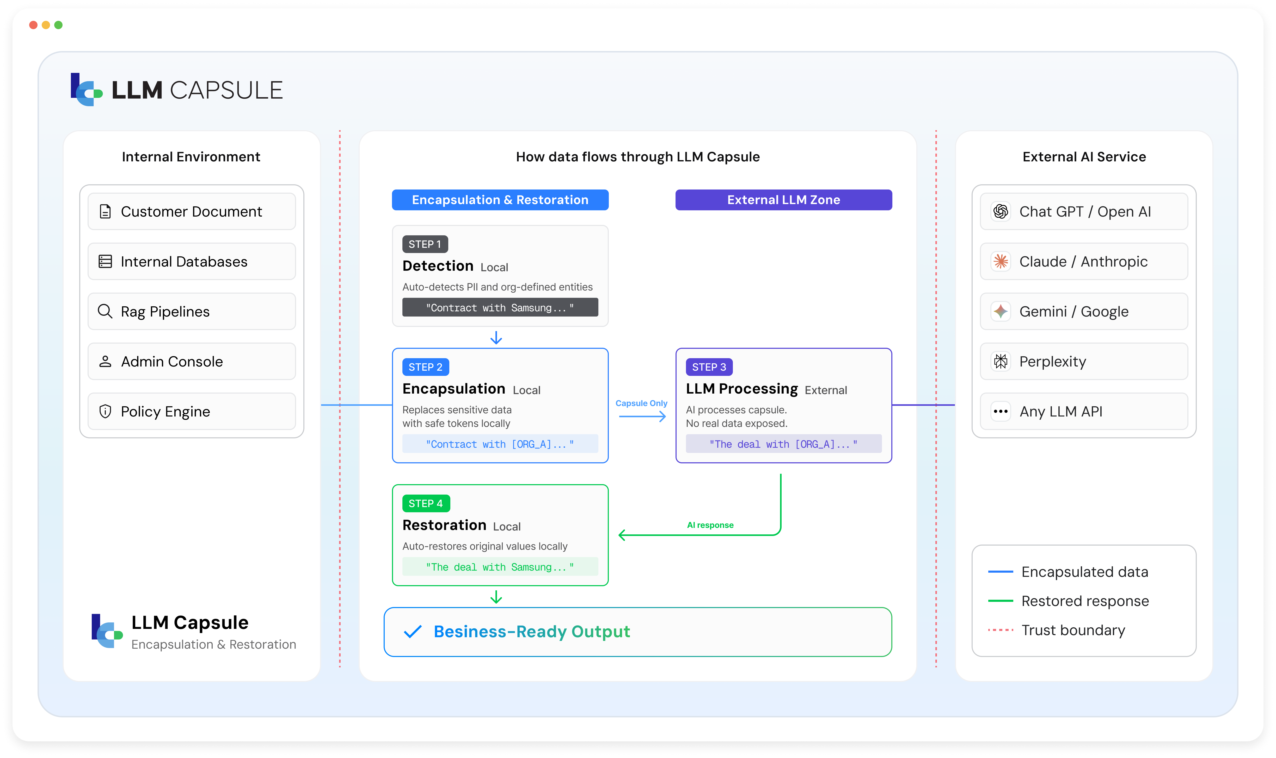
Task: Click the Policy Engine shield icon
Action: click(x=105, y=411)
